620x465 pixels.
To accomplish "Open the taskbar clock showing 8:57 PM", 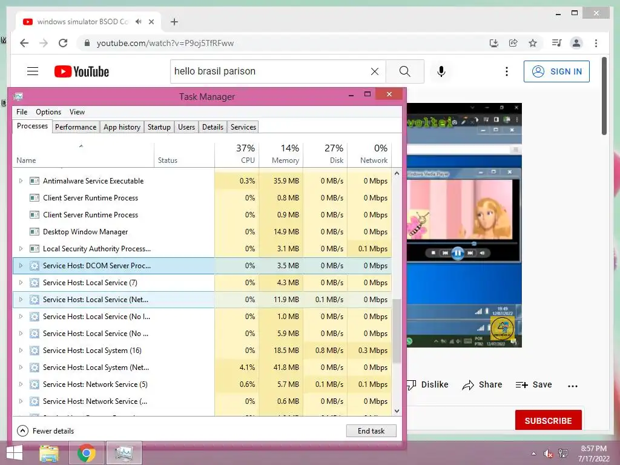I will coord(594,453).
